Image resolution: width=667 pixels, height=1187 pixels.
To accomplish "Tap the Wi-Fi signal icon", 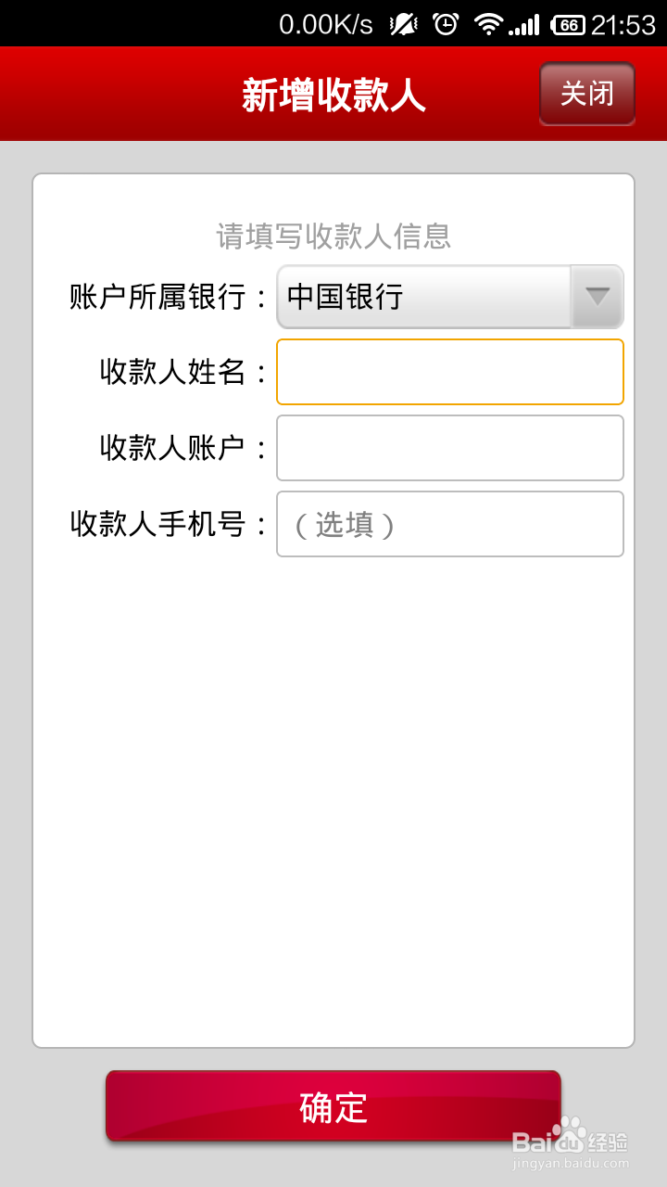I will tap(487, 24).
